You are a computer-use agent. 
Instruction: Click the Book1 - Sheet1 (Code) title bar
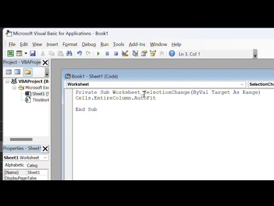pos(168,76)
